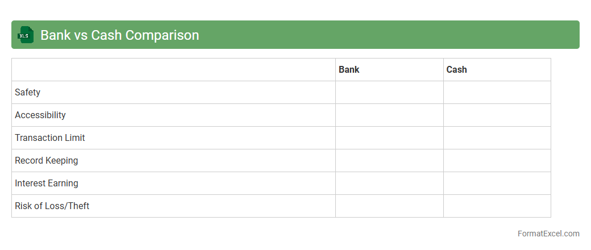Select the Bank cell for Risk of Loss/Theft

click(389, 206)
